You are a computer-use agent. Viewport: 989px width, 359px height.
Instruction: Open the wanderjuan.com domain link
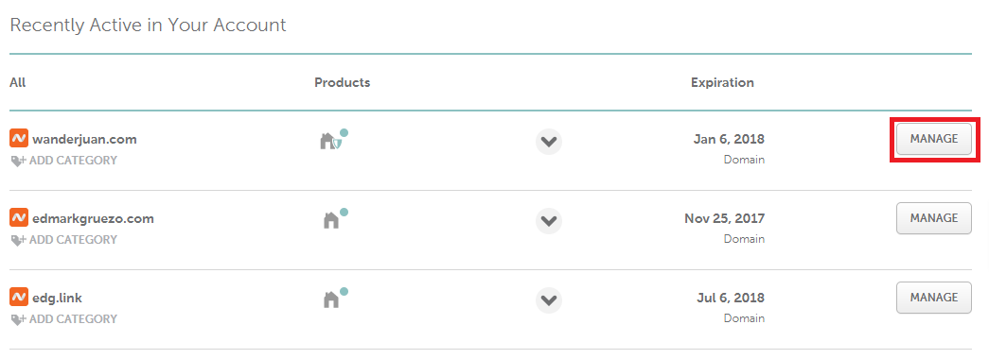(84, 139)
